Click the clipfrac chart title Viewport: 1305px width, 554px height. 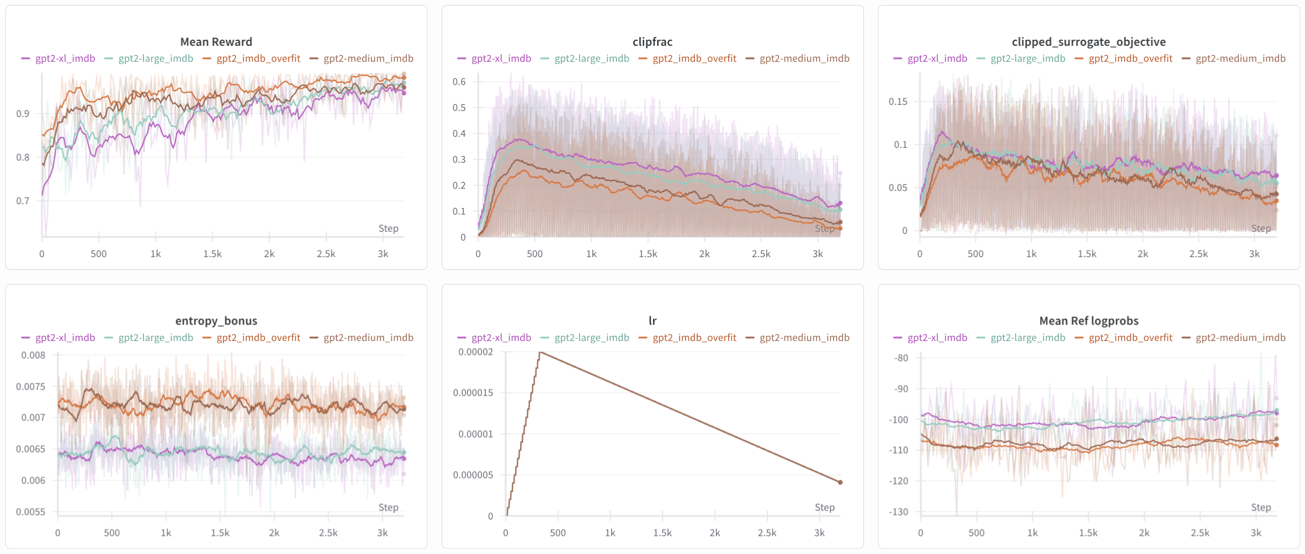pyautogui.click(x=652, y=42)
